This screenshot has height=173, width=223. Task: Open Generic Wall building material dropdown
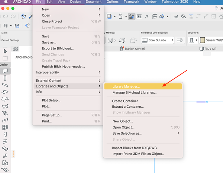coord(211,40)
